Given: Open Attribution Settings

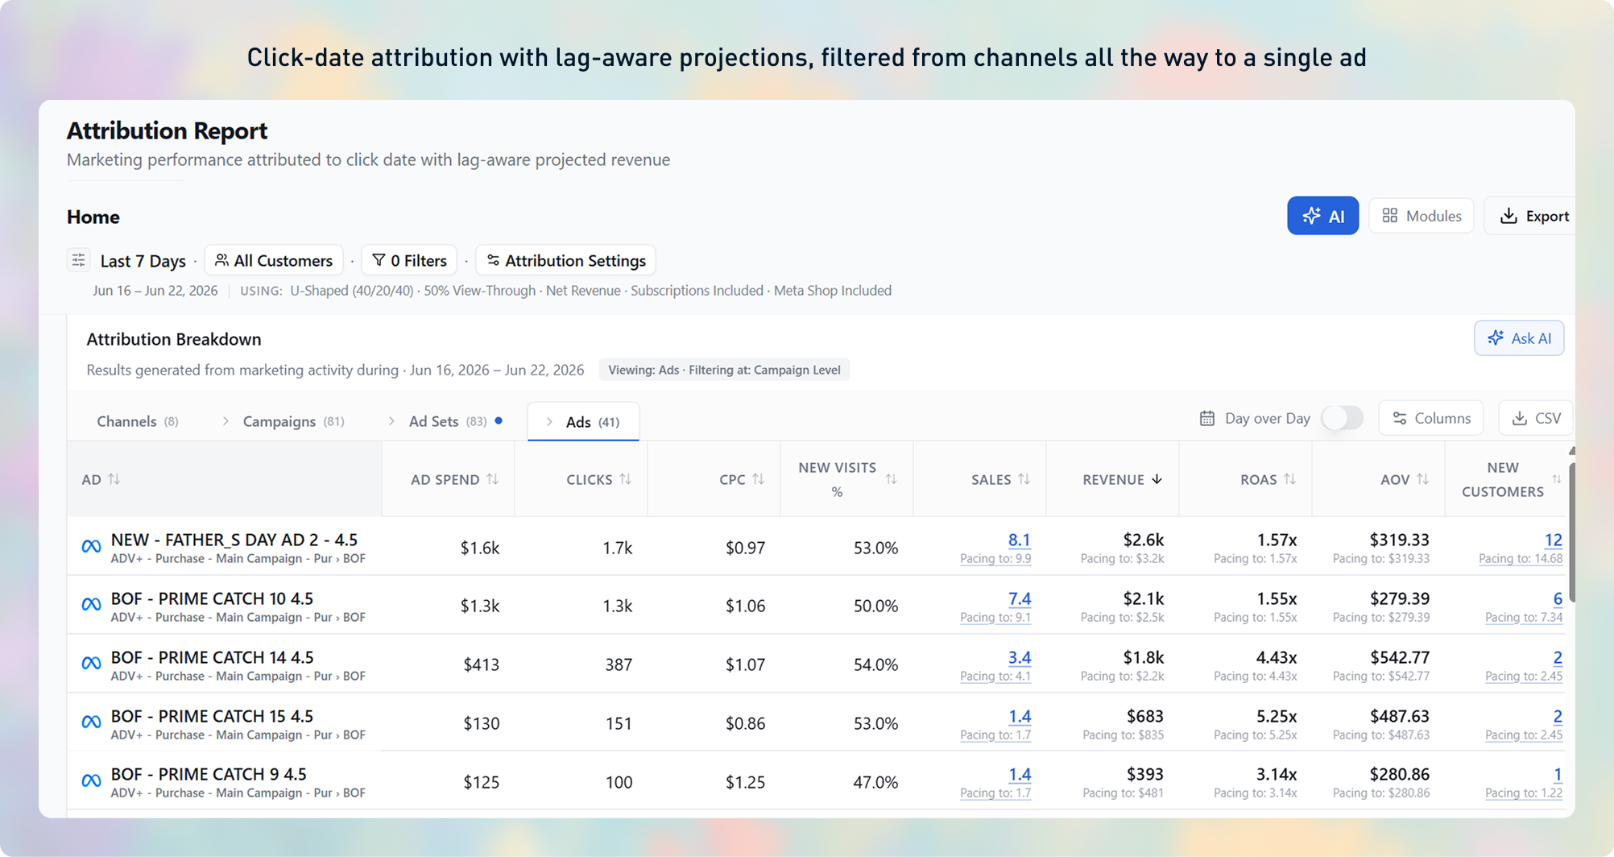Looking at the screenshot, I should pyautogui.click(x=566, y=261).
